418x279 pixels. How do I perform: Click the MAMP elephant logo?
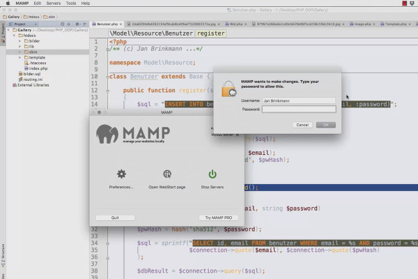107,134
